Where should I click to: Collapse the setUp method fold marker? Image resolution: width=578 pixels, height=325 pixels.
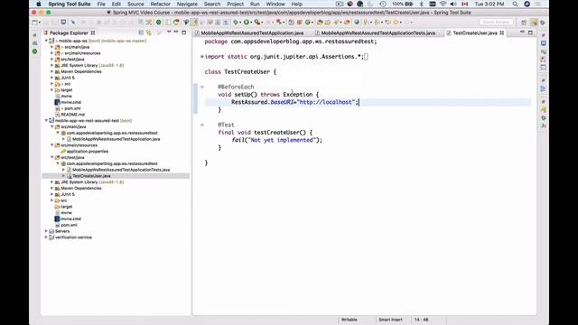202,87
